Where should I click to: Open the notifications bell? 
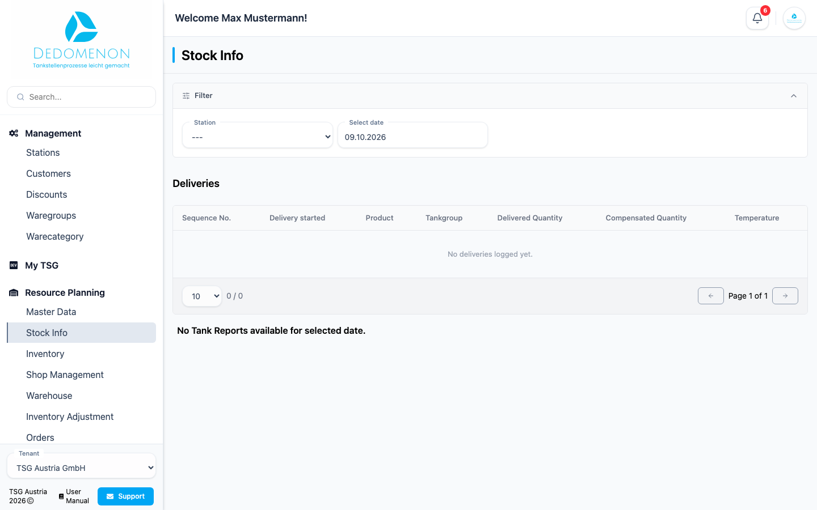(757, 18)
